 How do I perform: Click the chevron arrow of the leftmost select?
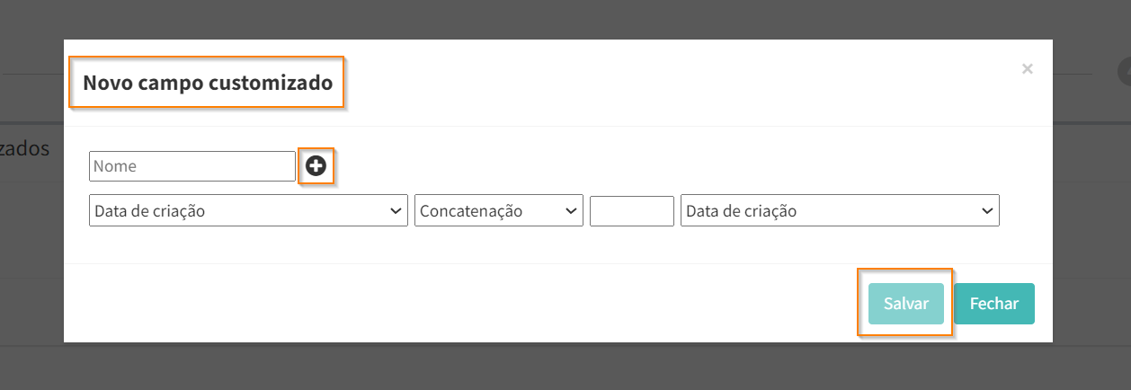396,211
